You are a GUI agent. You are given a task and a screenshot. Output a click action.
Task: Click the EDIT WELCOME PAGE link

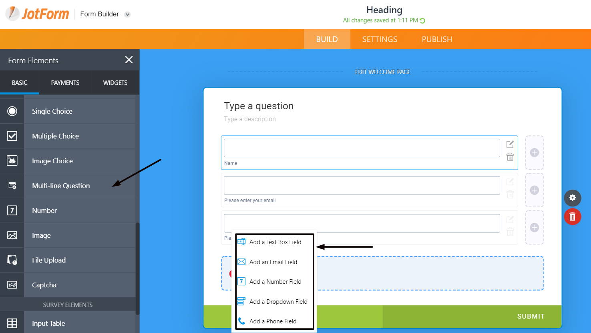(383, 72)
